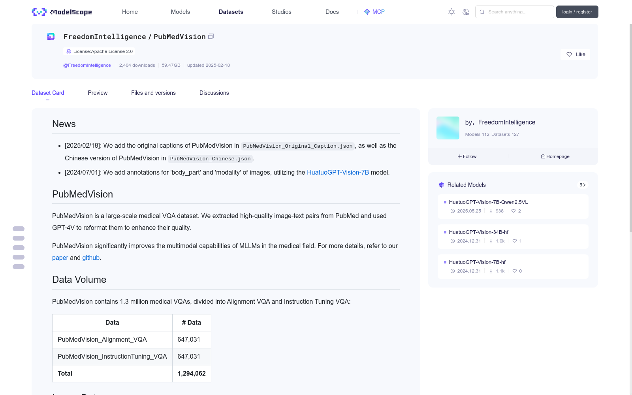Switch to Files and versions tab
Viewport: 632px width, 395px height.
[x=153, y=93]
